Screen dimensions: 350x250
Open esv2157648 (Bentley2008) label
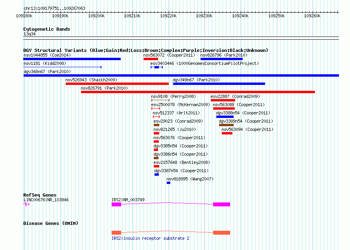click(182, 162)
